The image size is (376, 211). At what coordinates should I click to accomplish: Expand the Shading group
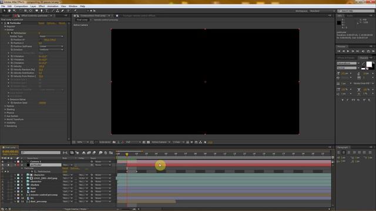5,110
